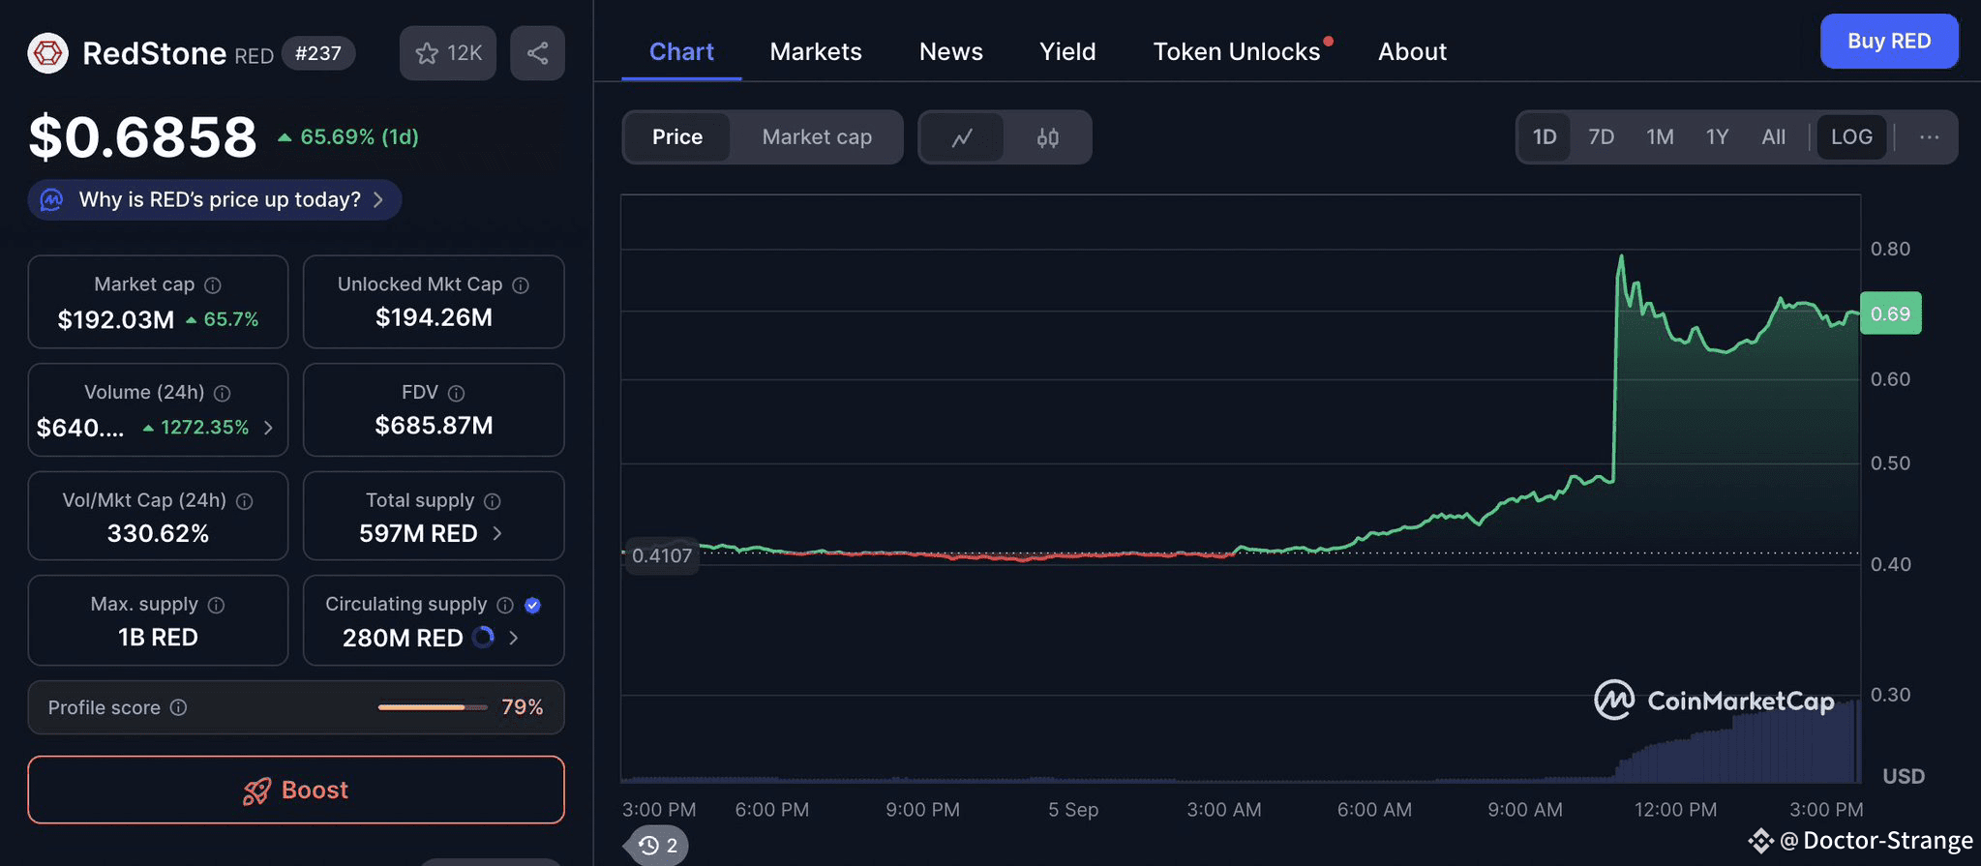Set chart range to 1M

pyautogui.click(x=1660, y=137)
